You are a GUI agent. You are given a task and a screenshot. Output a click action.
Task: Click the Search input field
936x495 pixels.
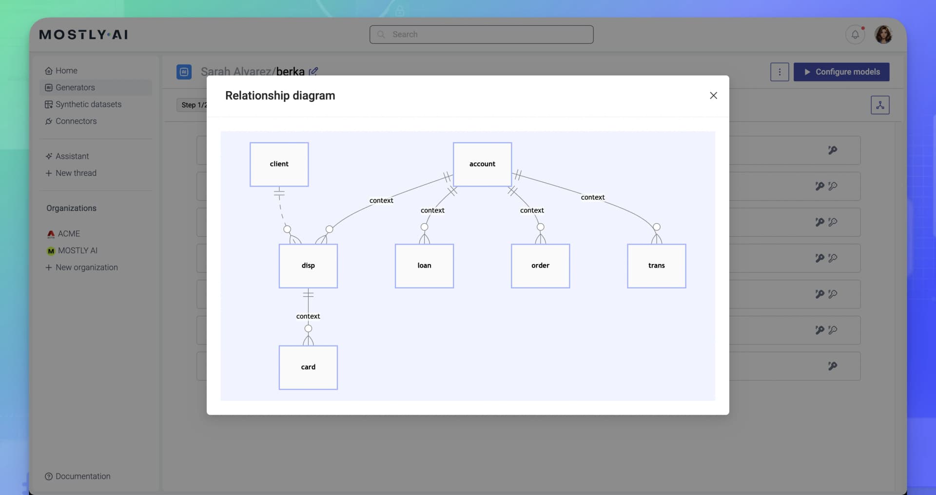(x=481, y=34)
